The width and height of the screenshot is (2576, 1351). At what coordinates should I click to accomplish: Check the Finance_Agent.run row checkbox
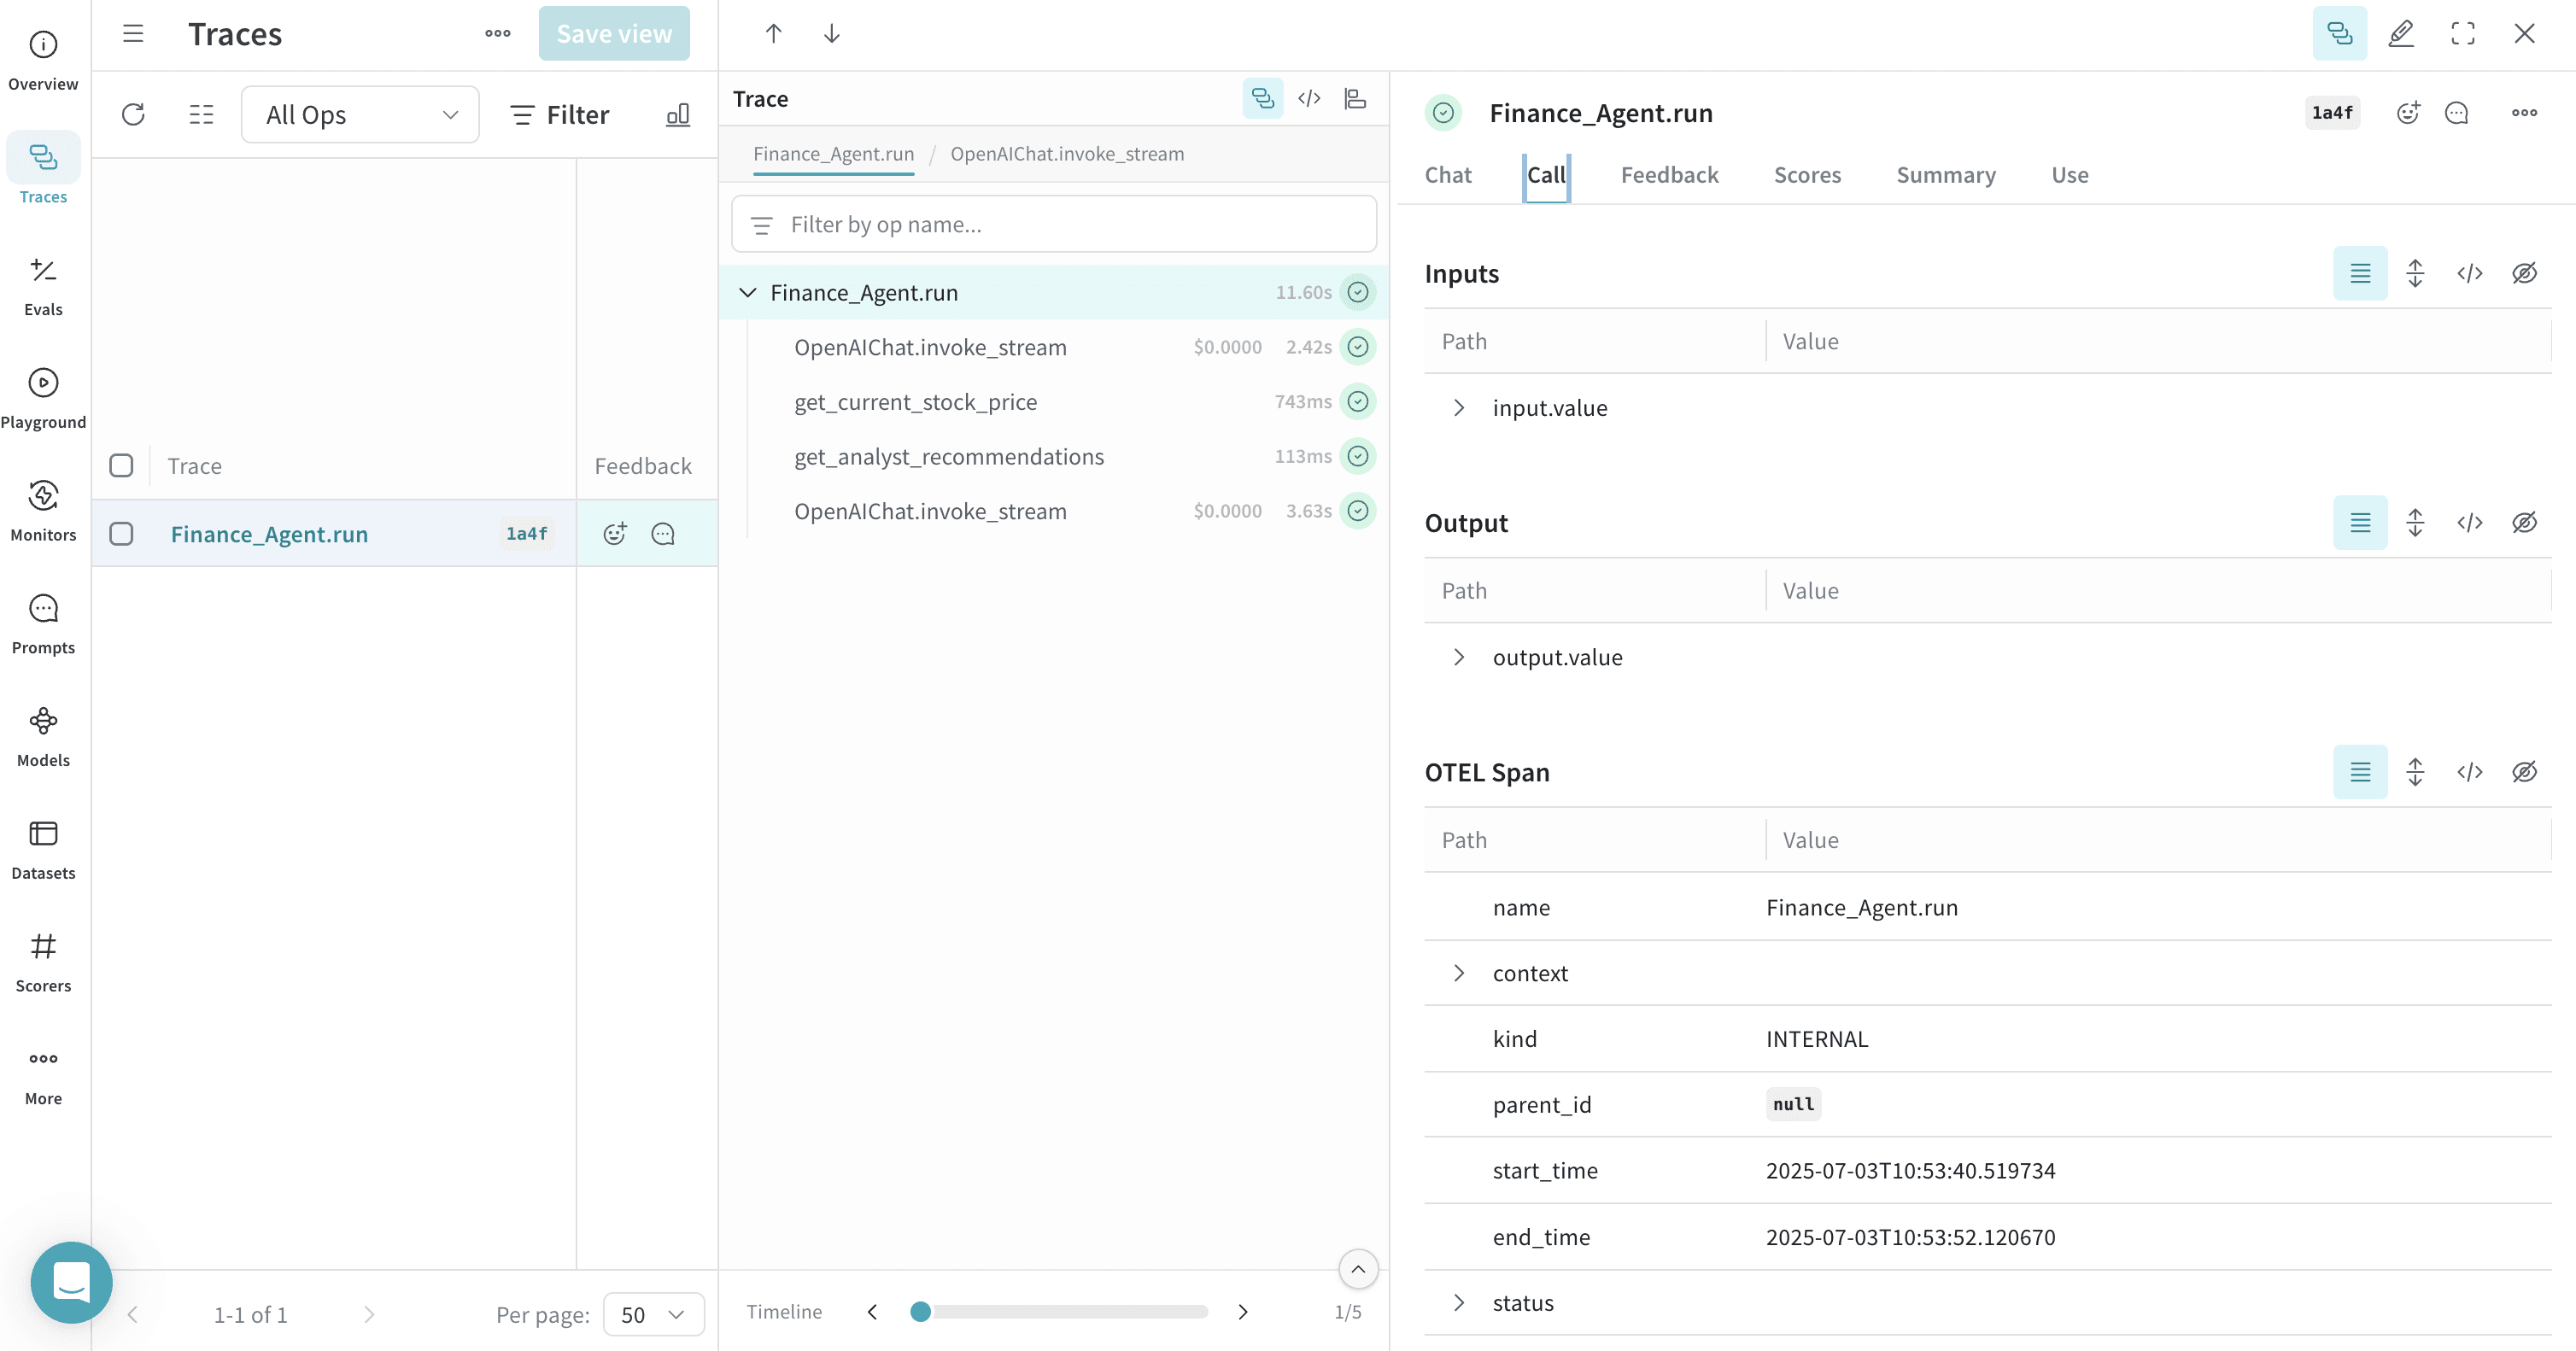tap(121, 533)
